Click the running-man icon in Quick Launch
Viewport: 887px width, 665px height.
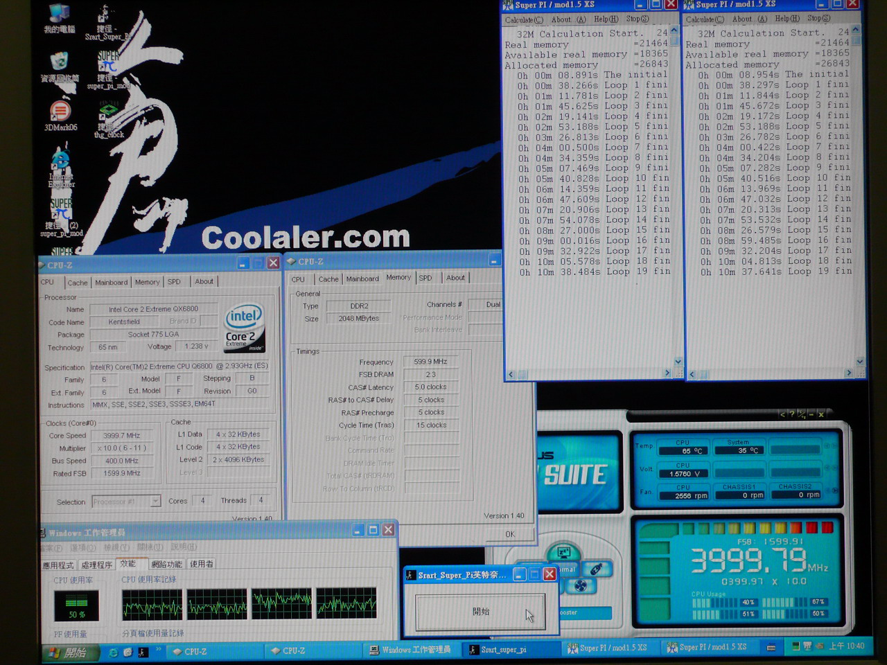[143, 652]
